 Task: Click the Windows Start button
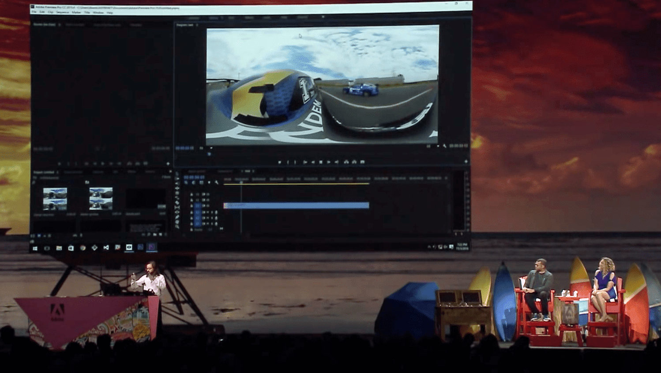coord(35,248)
